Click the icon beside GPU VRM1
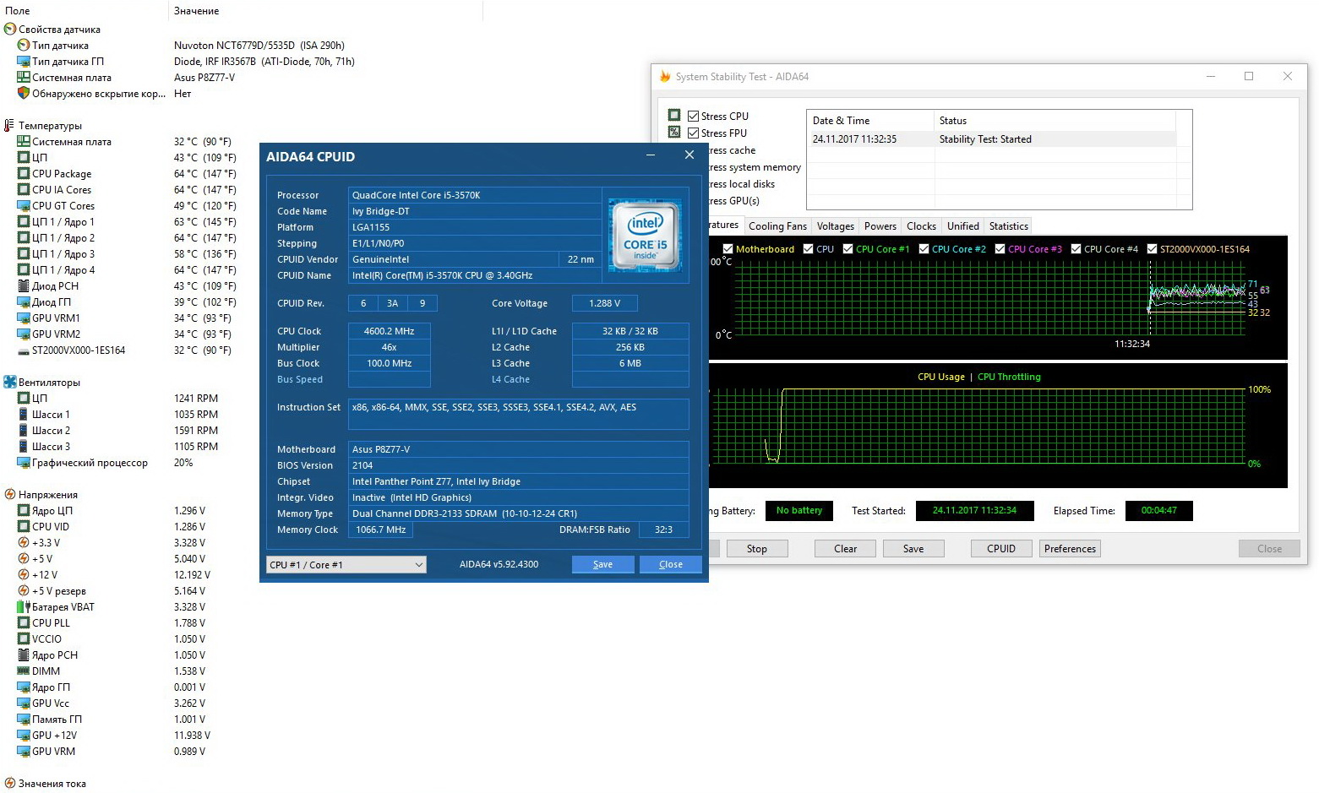The width and height of the screenshot is (1319, 793). coord(24,318)
